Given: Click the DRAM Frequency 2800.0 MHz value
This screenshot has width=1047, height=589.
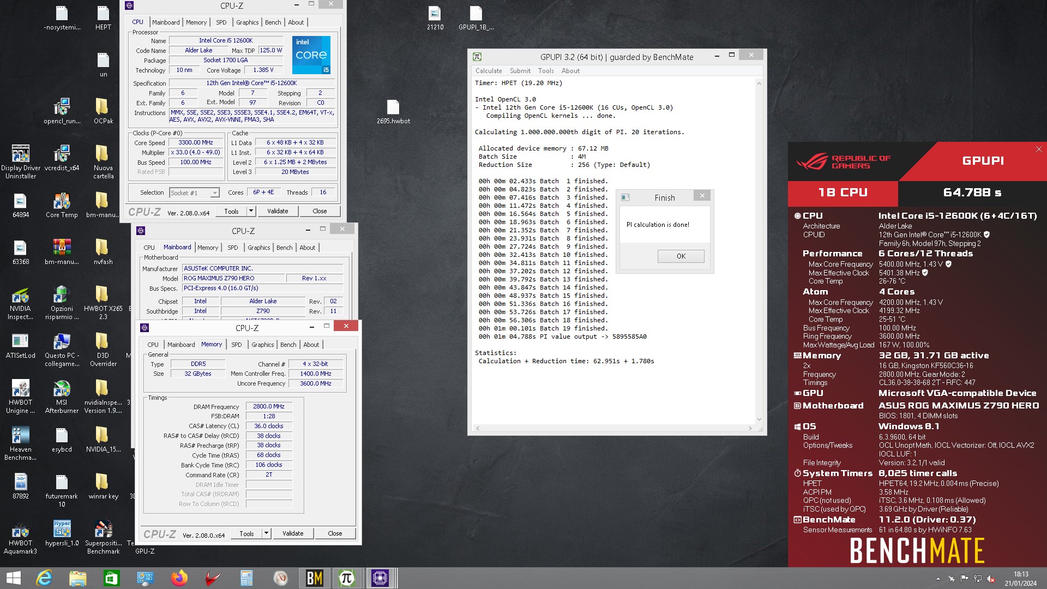Looking at the screenshot, I should click(x=268, y=406).
